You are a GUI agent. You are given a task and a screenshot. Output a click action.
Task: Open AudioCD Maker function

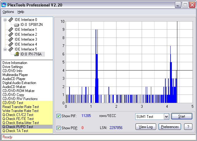(x=14, y=87)
